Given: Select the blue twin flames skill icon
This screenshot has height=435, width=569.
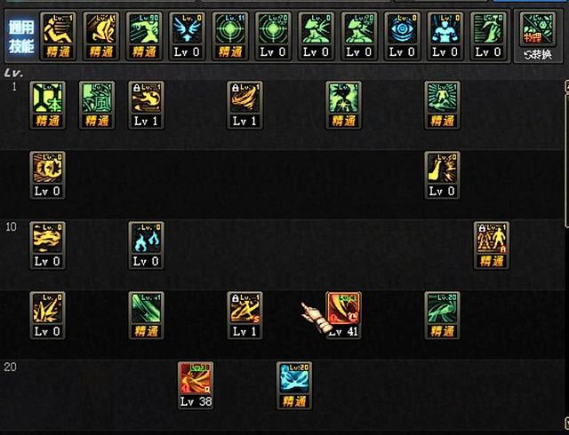Looking at the screenshot, I should tap(146, 245).
